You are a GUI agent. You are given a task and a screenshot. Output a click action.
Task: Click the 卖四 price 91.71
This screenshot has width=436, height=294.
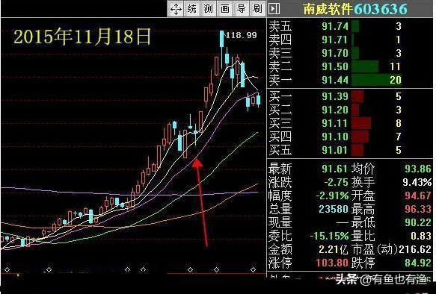(335, 40)
